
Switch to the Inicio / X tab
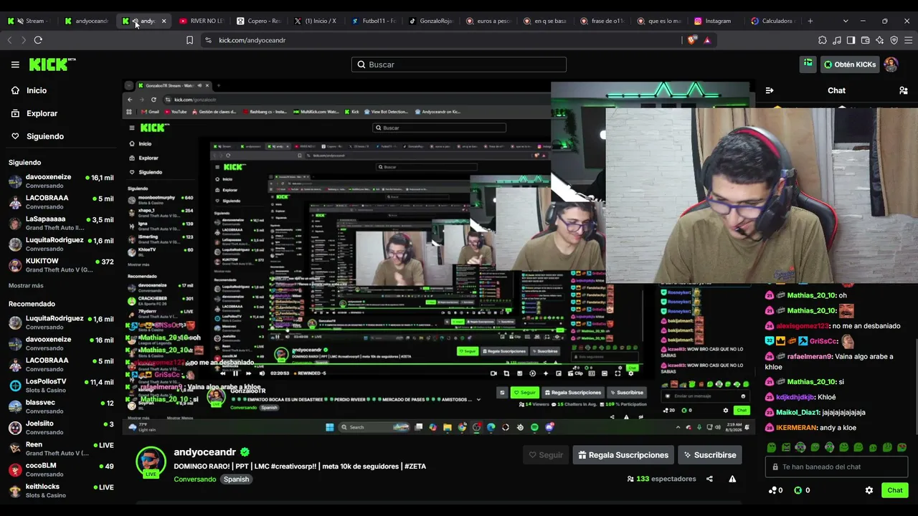[317, 21]
